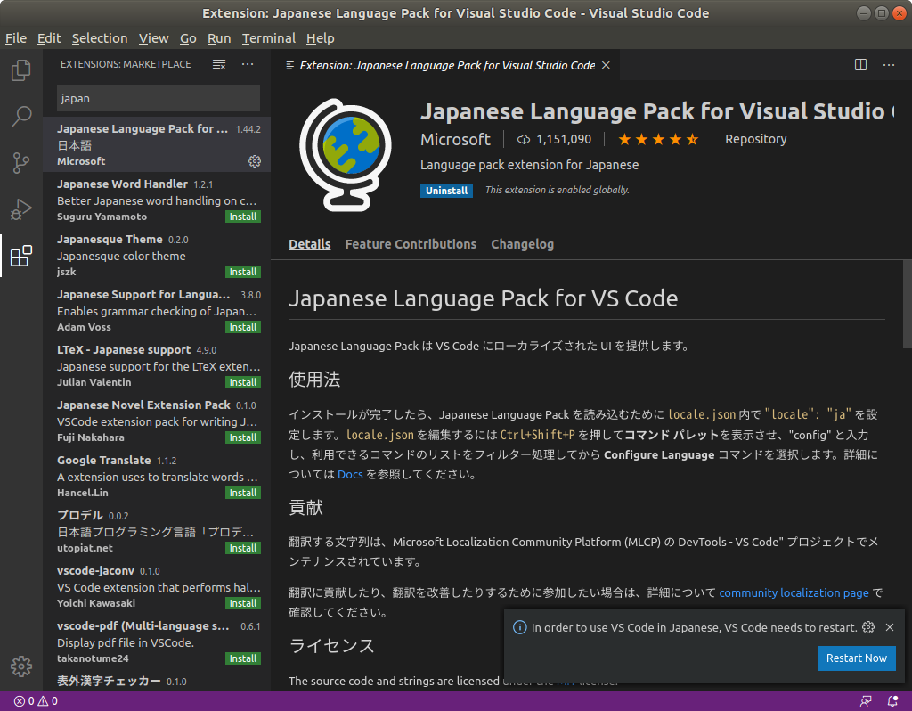
Task: Select vscode-jaconv list title
Action: pos(95,571)
